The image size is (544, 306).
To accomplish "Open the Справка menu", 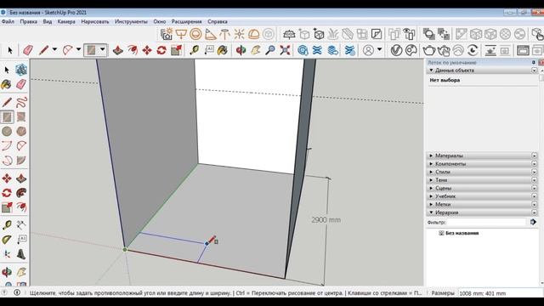I will (218, 21).
